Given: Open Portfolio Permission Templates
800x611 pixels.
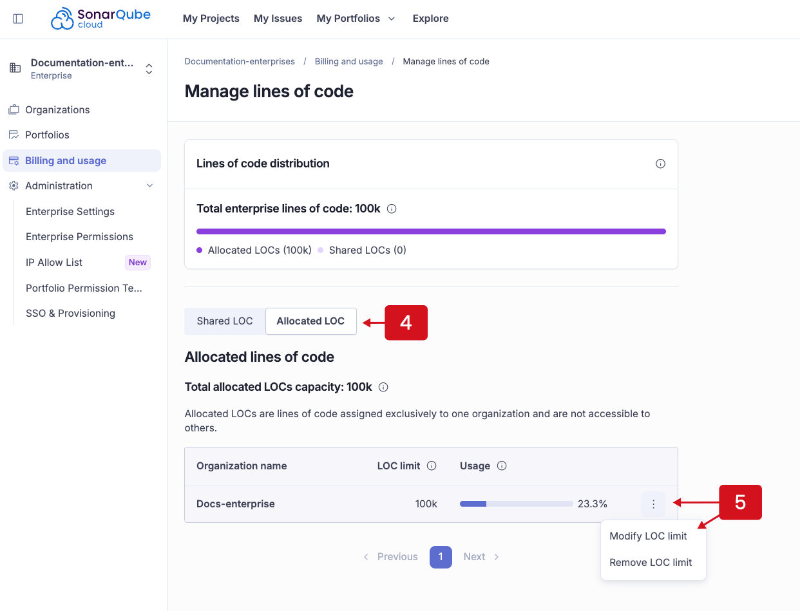Looking at the screenshot, I should pyautogui.click(x=84, y=288).
